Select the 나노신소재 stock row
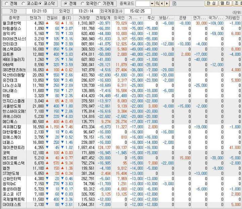This screenshot has height=209, width=242. (122, 85)
